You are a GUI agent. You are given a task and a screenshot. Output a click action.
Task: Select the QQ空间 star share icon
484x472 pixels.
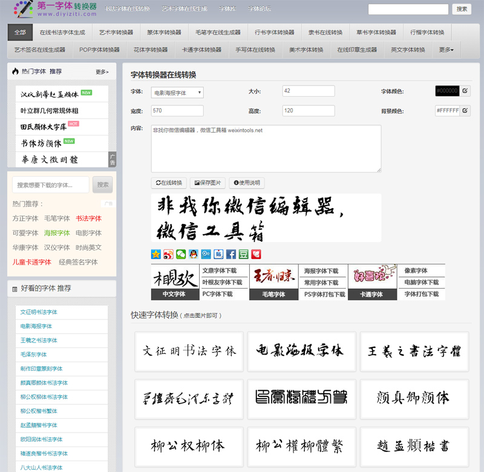tap(155, 254)
